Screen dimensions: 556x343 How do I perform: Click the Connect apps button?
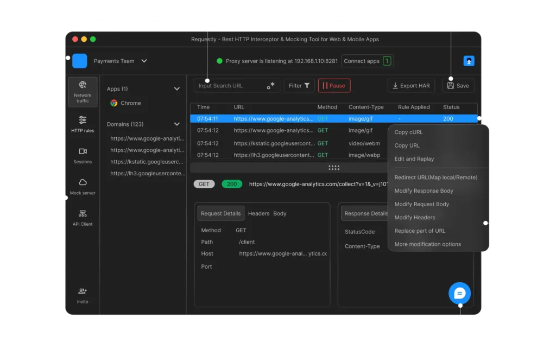tap(368, 61)
